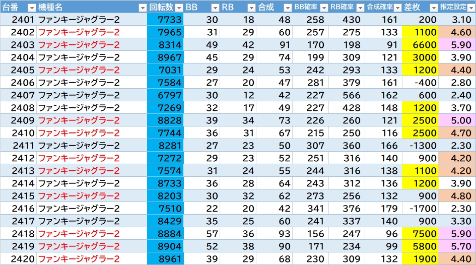The width and height of the screenshot is (476, 265).
Task: Select RB probability 198 cell
Action: coord(347,45)
